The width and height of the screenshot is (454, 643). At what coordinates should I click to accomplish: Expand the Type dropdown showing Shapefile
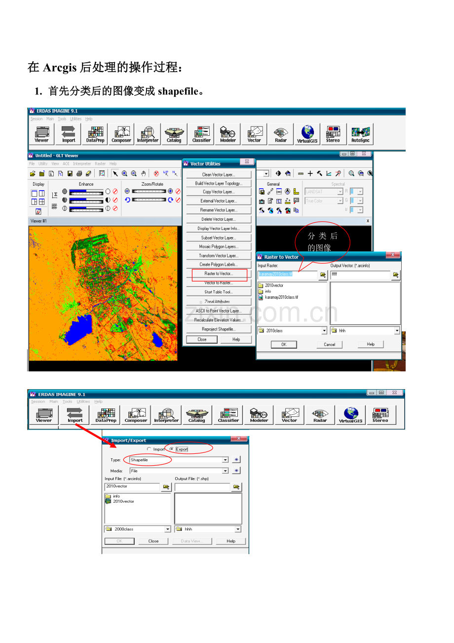click(x=225, y=460)
